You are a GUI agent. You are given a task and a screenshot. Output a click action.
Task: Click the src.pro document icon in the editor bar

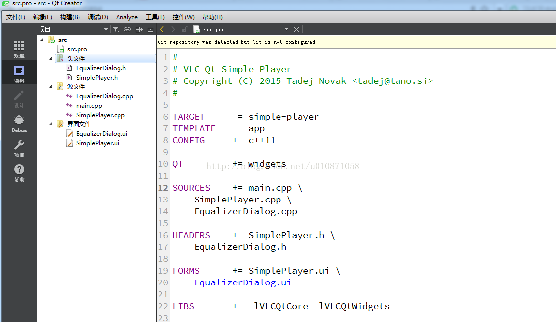197,29
